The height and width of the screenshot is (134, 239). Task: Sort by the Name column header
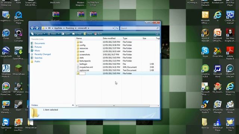(89, 38)
